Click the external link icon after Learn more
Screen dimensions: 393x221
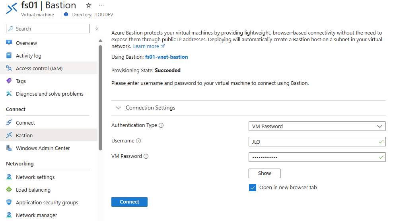click(163, 46)
